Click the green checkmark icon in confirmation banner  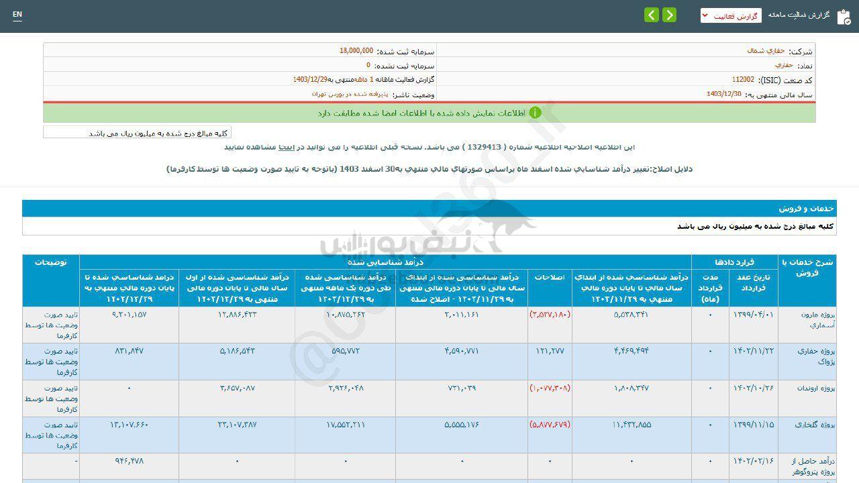click(535, 113)
